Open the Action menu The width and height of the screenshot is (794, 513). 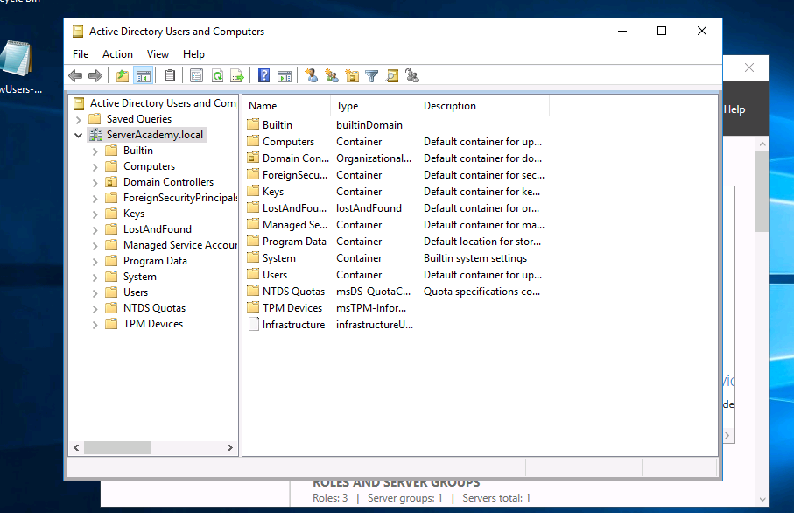click(x=117, y=54)
